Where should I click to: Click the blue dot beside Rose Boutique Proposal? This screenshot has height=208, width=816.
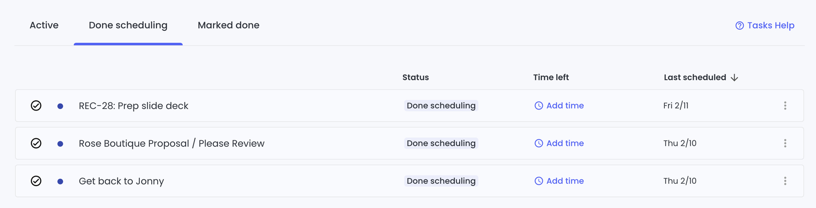click(60, 144)
